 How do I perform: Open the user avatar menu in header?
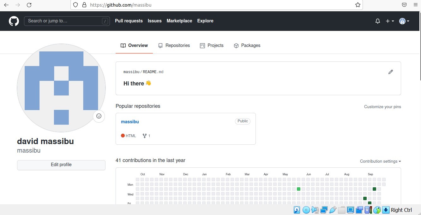click(x=404, y=21)
